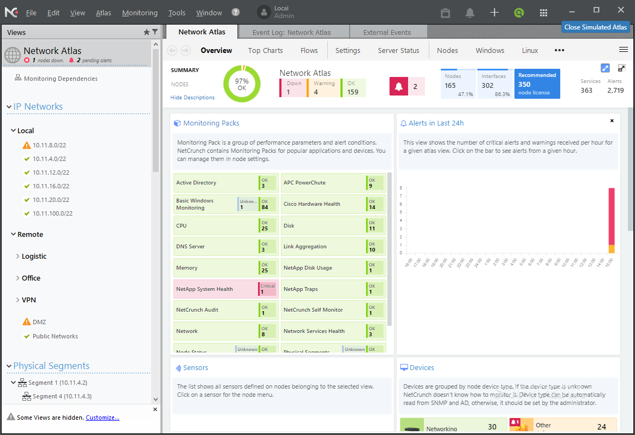Click the Monitoring Dependencies icon

(18, 78)
